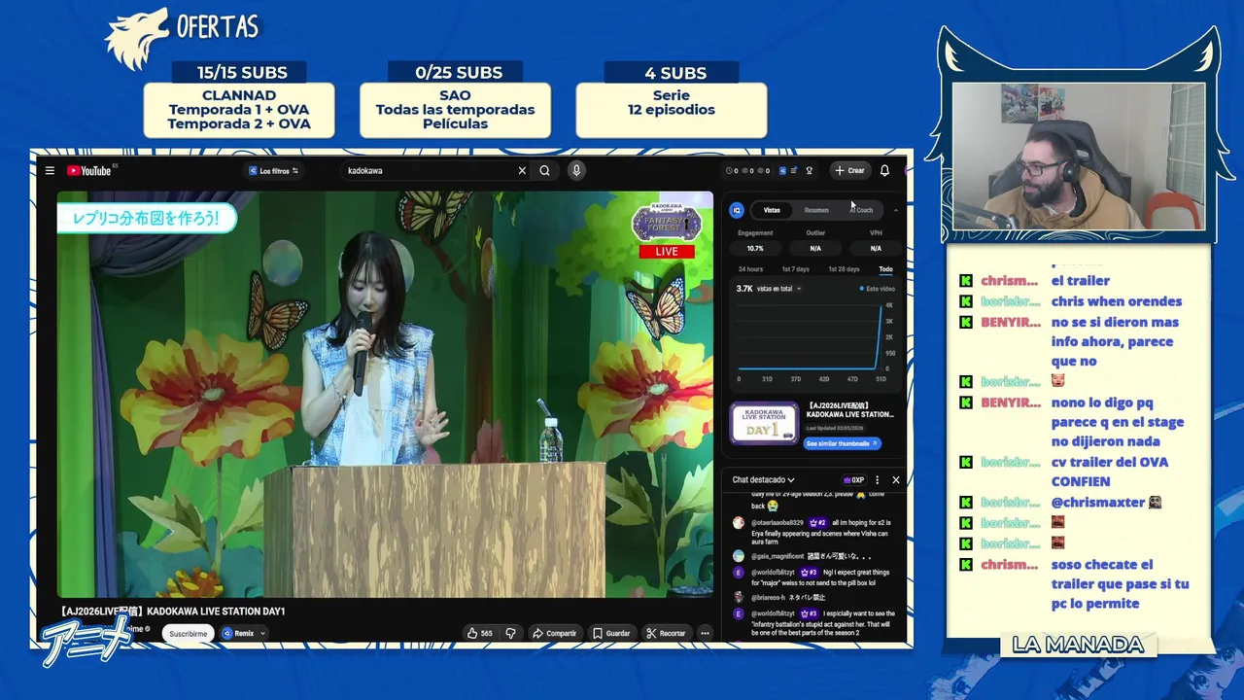This screenshot has height=700, width=1244.
Task: Dislike the video with thumbs down
Action: 510,633
